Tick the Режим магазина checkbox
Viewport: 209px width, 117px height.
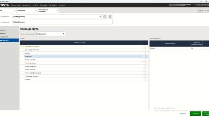(144, 66)
